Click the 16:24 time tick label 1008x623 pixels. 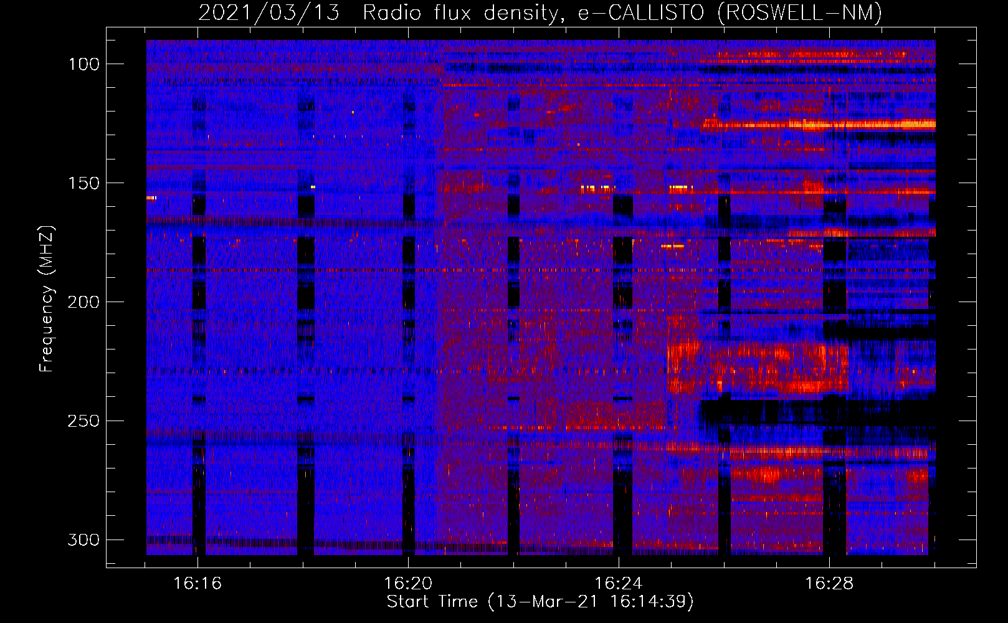[619, 584]
